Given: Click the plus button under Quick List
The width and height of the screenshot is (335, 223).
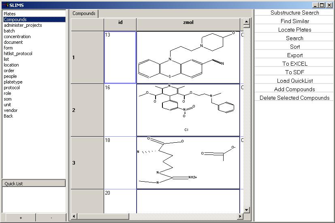Looking at the screenshot, I should pos(21,218).
